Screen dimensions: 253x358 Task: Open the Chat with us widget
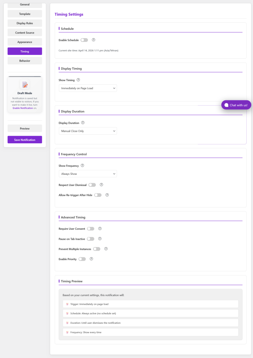tap(236, 105)
